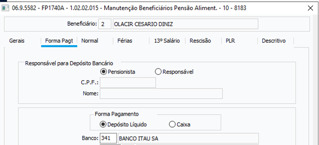319x145 pixels.
Task: Choose Caixa as payment form
Action: 172,124
